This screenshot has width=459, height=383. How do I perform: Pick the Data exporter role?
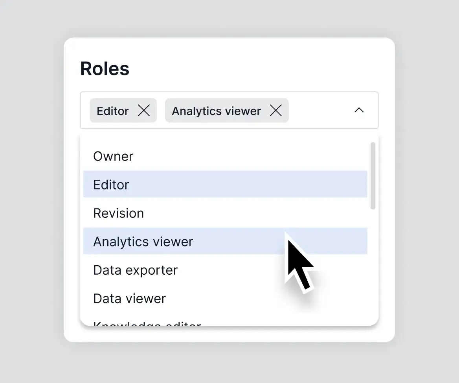click(x=135, y=270)
